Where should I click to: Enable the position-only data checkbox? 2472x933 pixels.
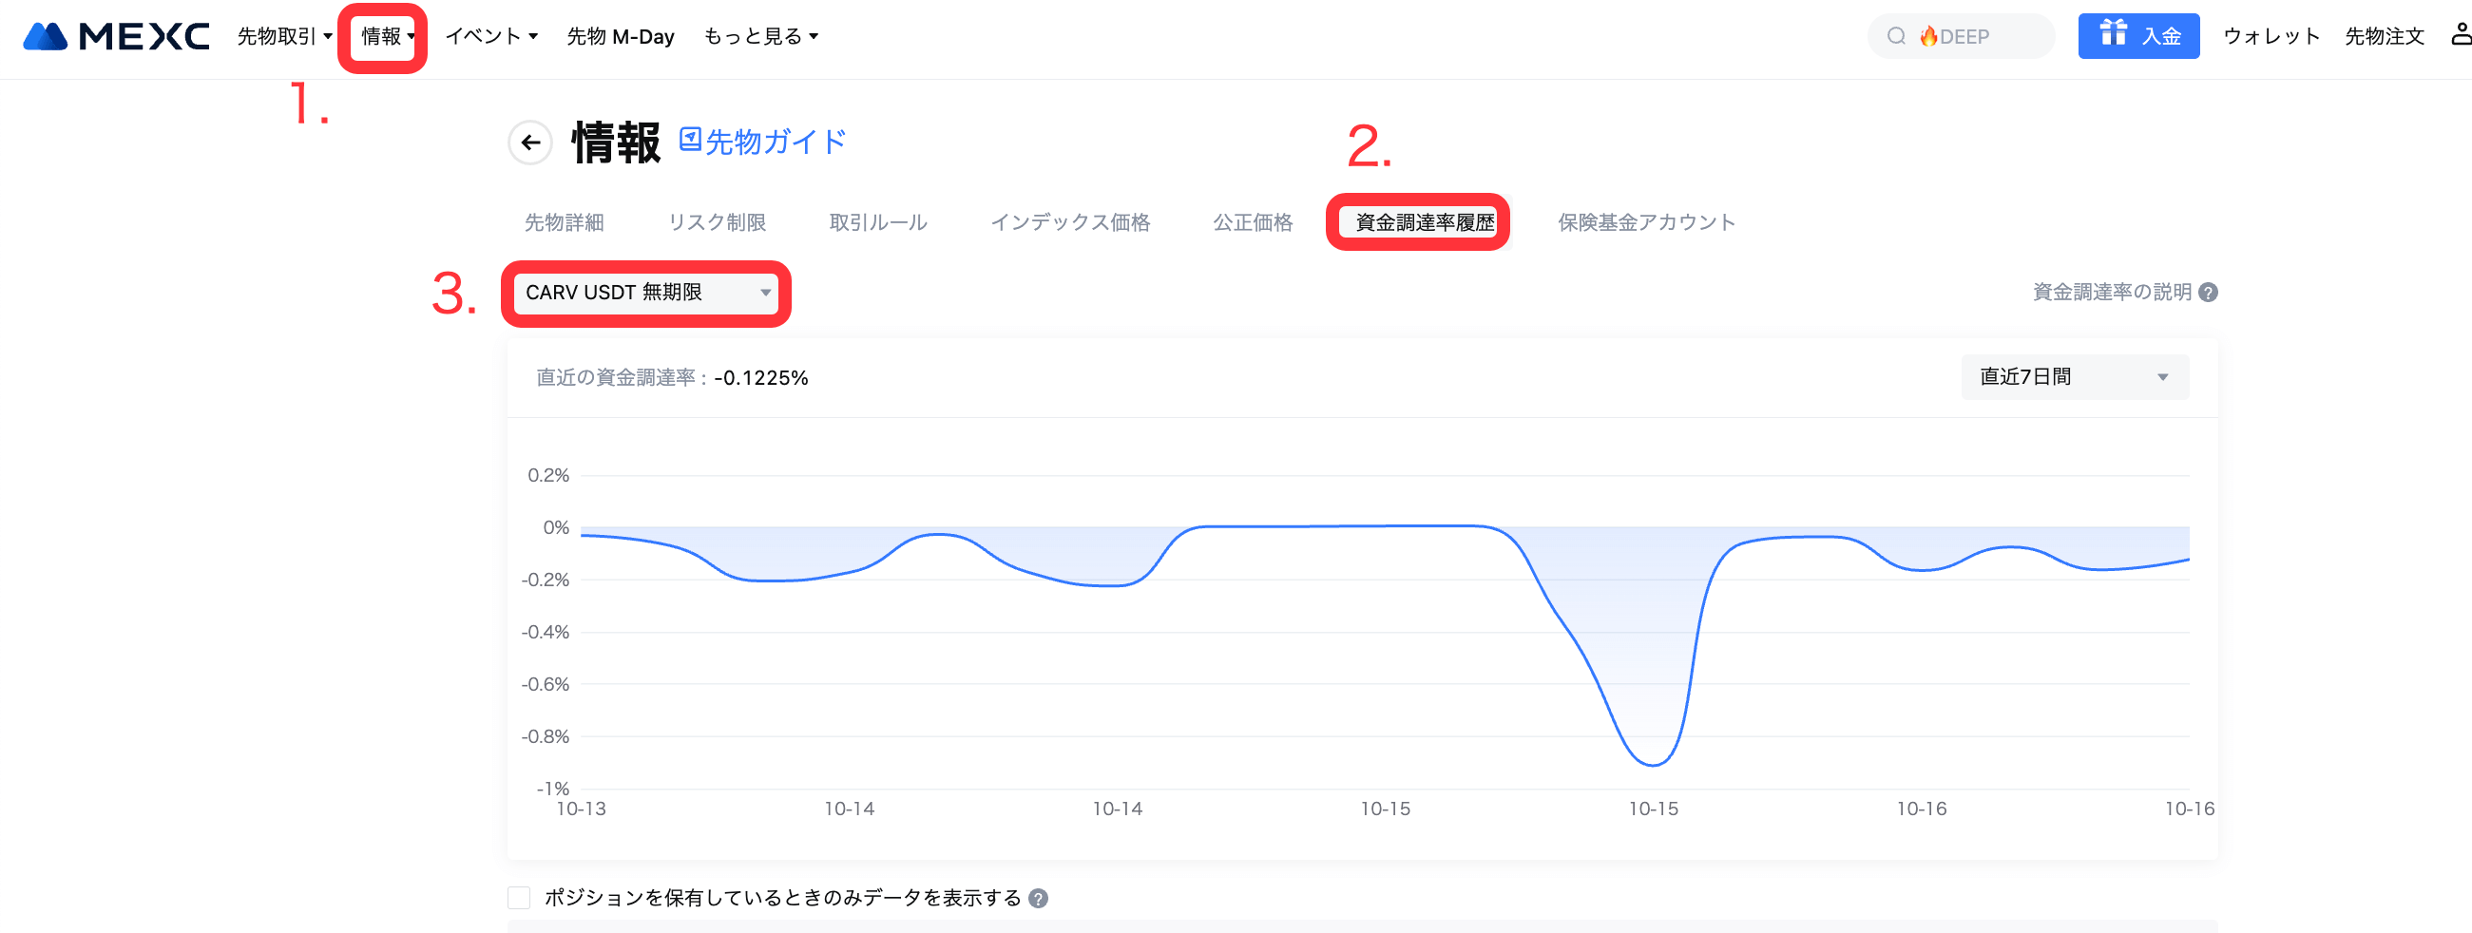tap(519, 898)
